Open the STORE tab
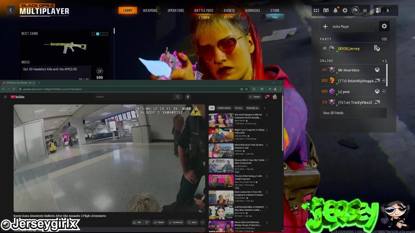 [x=275, y=10]
